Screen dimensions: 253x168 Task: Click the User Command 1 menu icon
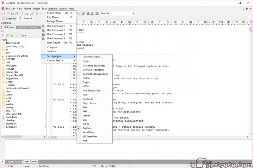43,26
